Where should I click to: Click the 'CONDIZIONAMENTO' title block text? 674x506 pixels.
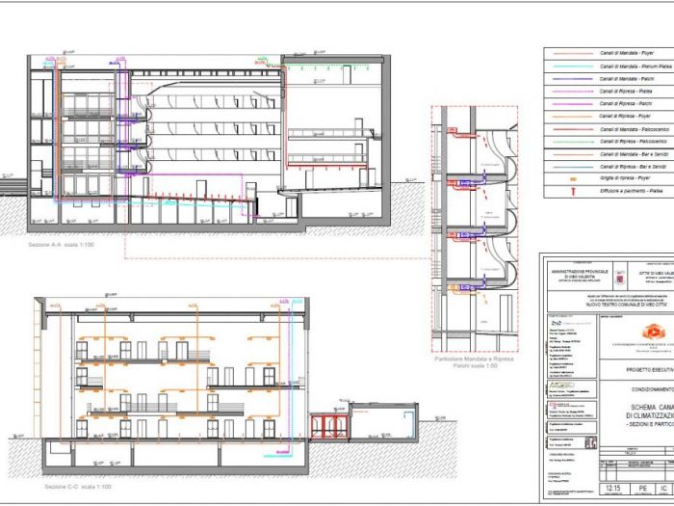pyautogui.click(x=653, y=389)
